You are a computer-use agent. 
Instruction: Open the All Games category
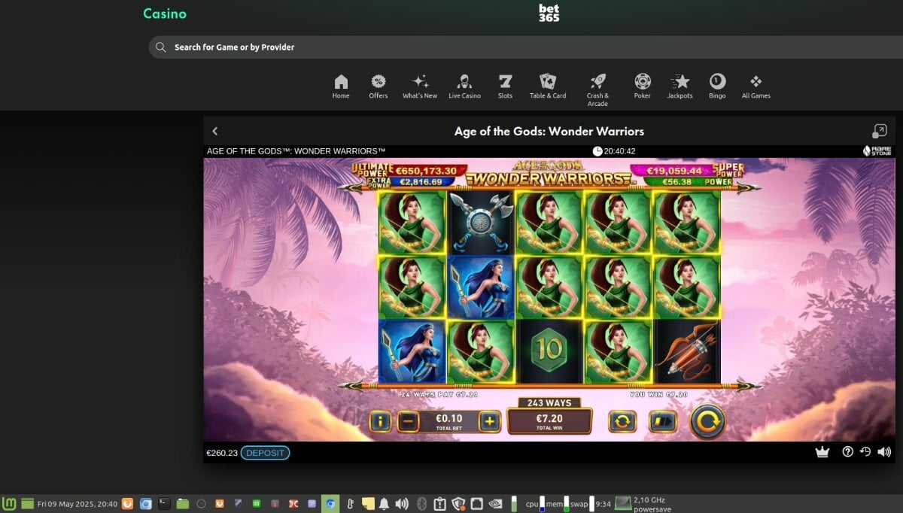[756, 87]
